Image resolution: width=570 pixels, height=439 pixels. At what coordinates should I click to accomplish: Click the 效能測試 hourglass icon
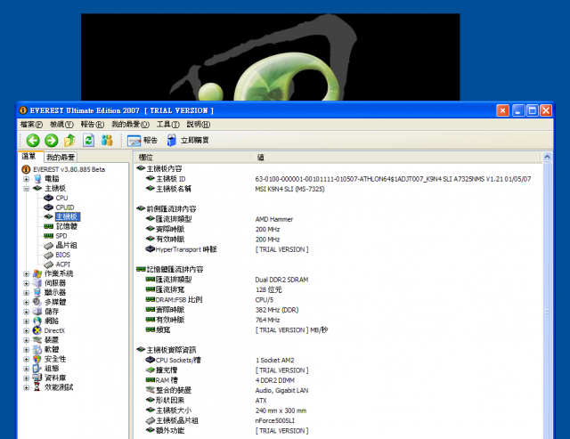click(37, 387)
